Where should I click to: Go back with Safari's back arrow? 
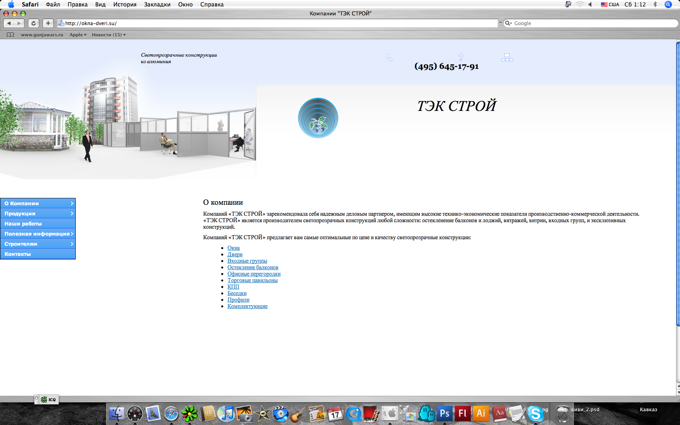[9, 23]
